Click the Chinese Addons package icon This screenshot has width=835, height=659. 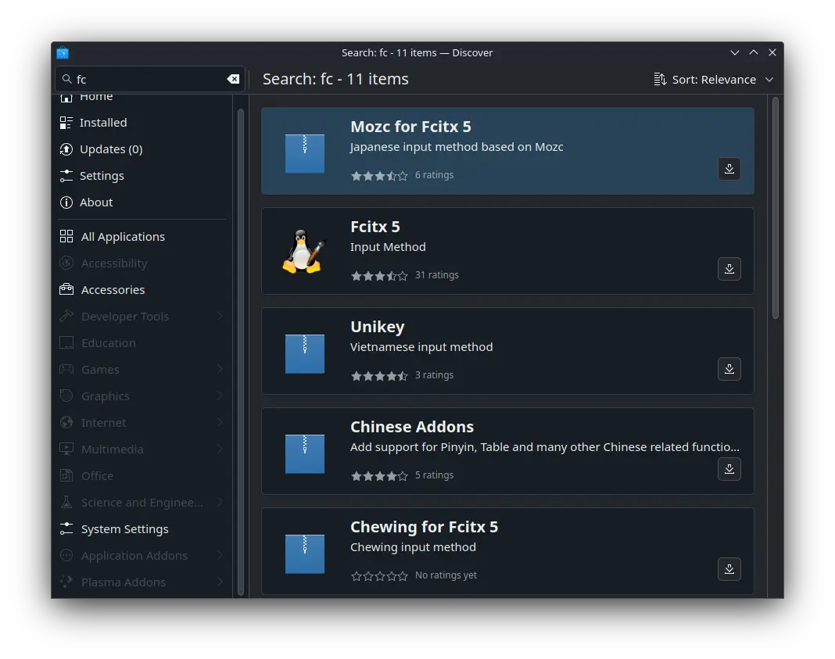click(305, 453)
